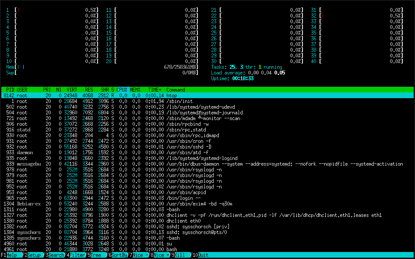415x259 pixels.
Task: Sort by the PID column header
Action: coord(10,89)
